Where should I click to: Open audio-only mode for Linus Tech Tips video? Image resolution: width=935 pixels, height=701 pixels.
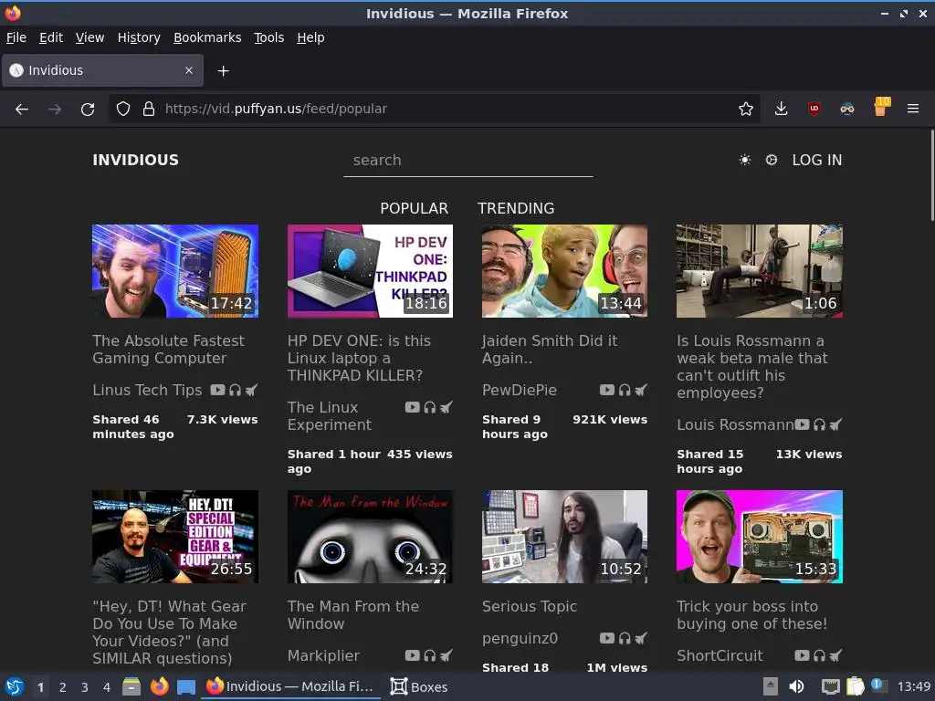pyautogui.click(x=235, y=390)
